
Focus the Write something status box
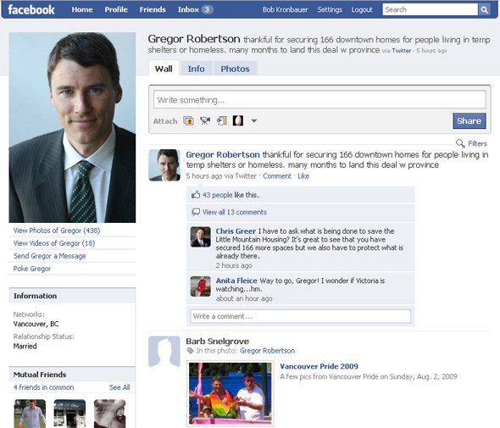[x=319, y=100]
